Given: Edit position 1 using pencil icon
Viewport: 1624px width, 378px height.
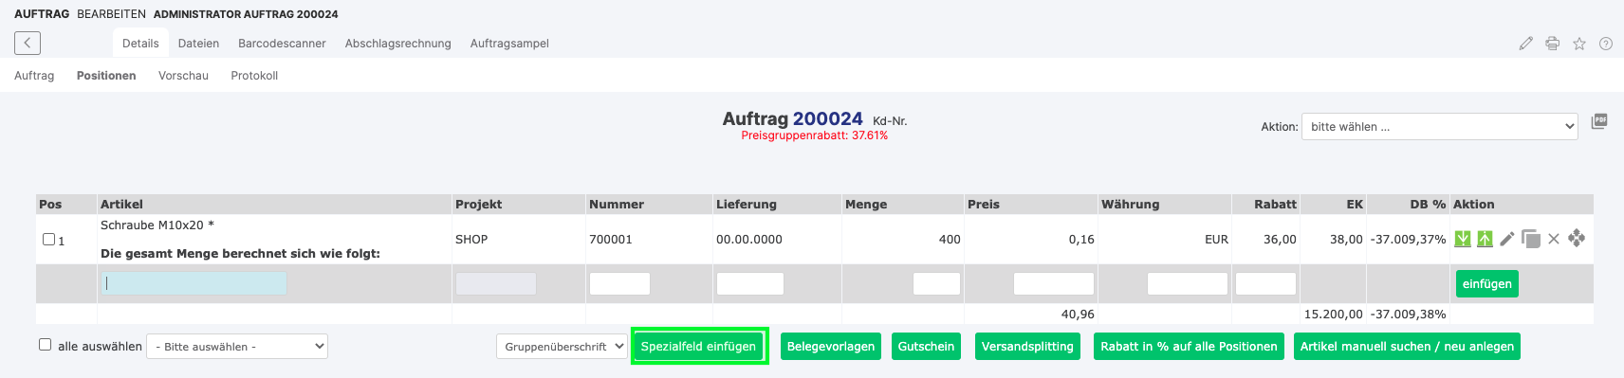Looking at the screenshot, I should click(x=1507, y=239).
